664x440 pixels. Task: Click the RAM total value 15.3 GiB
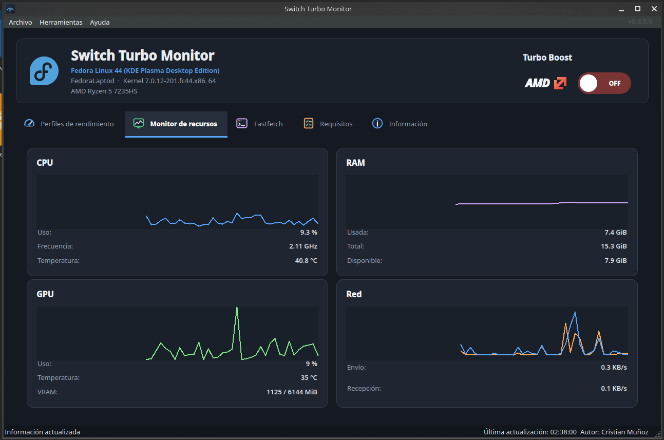614,246
